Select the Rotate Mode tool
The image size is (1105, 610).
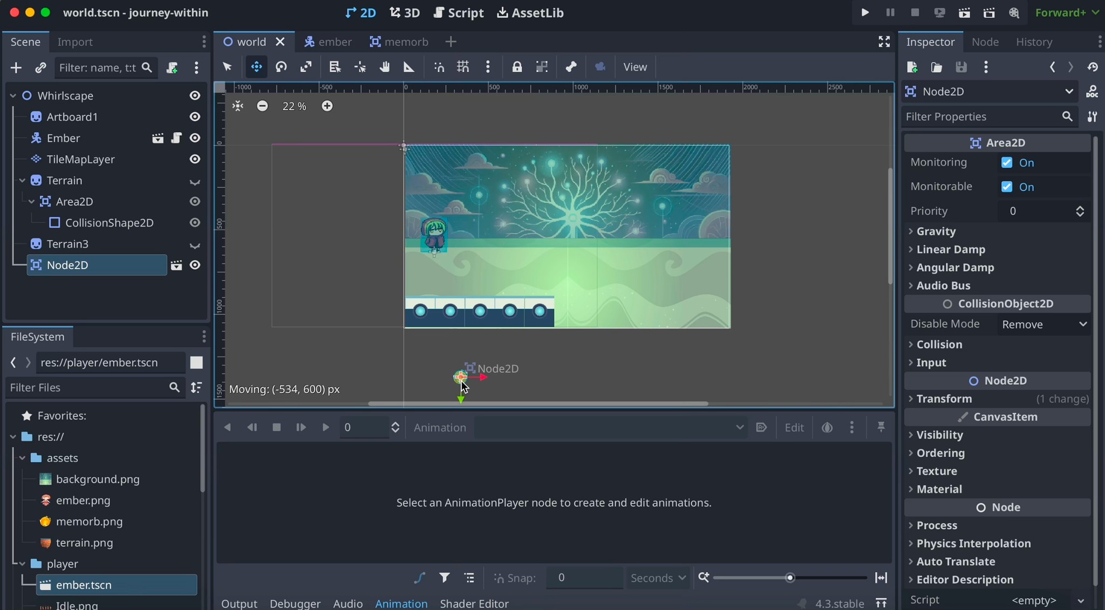(281, 67)
